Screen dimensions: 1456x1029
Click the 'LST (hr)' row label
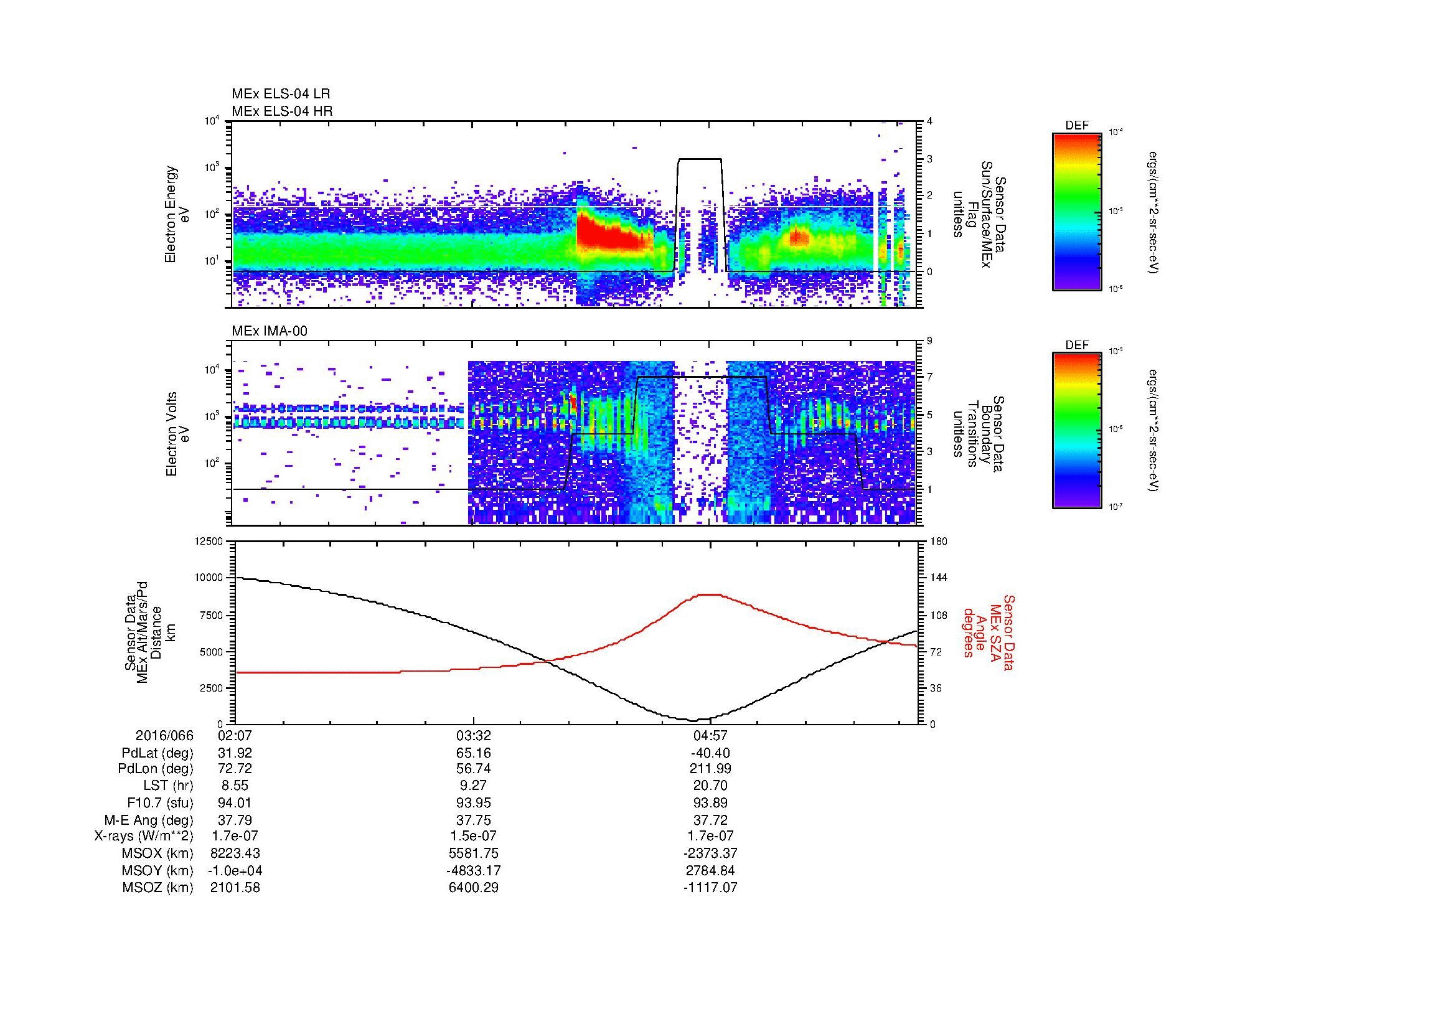coord(168,786)
